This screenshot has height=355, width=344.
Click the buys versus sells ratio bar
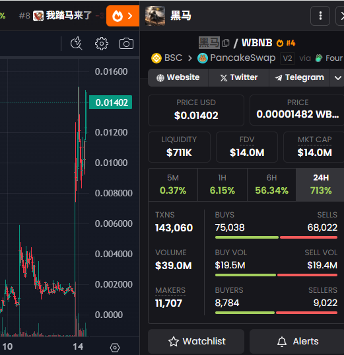pos(276,237)
